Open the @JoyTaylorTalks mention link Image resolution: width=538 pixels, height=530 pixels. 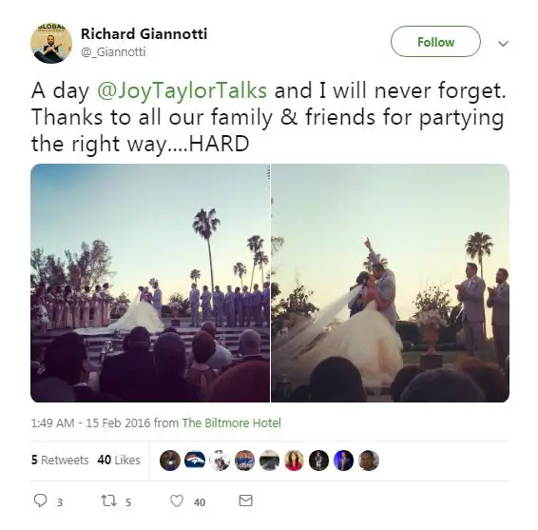click(x=182, y=90)
